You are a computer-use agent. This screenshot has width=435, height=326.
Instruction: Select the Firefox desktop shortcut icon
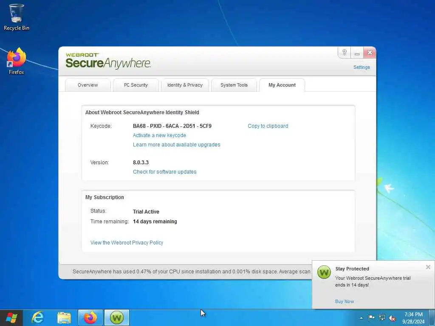click(x=16, y=61)
